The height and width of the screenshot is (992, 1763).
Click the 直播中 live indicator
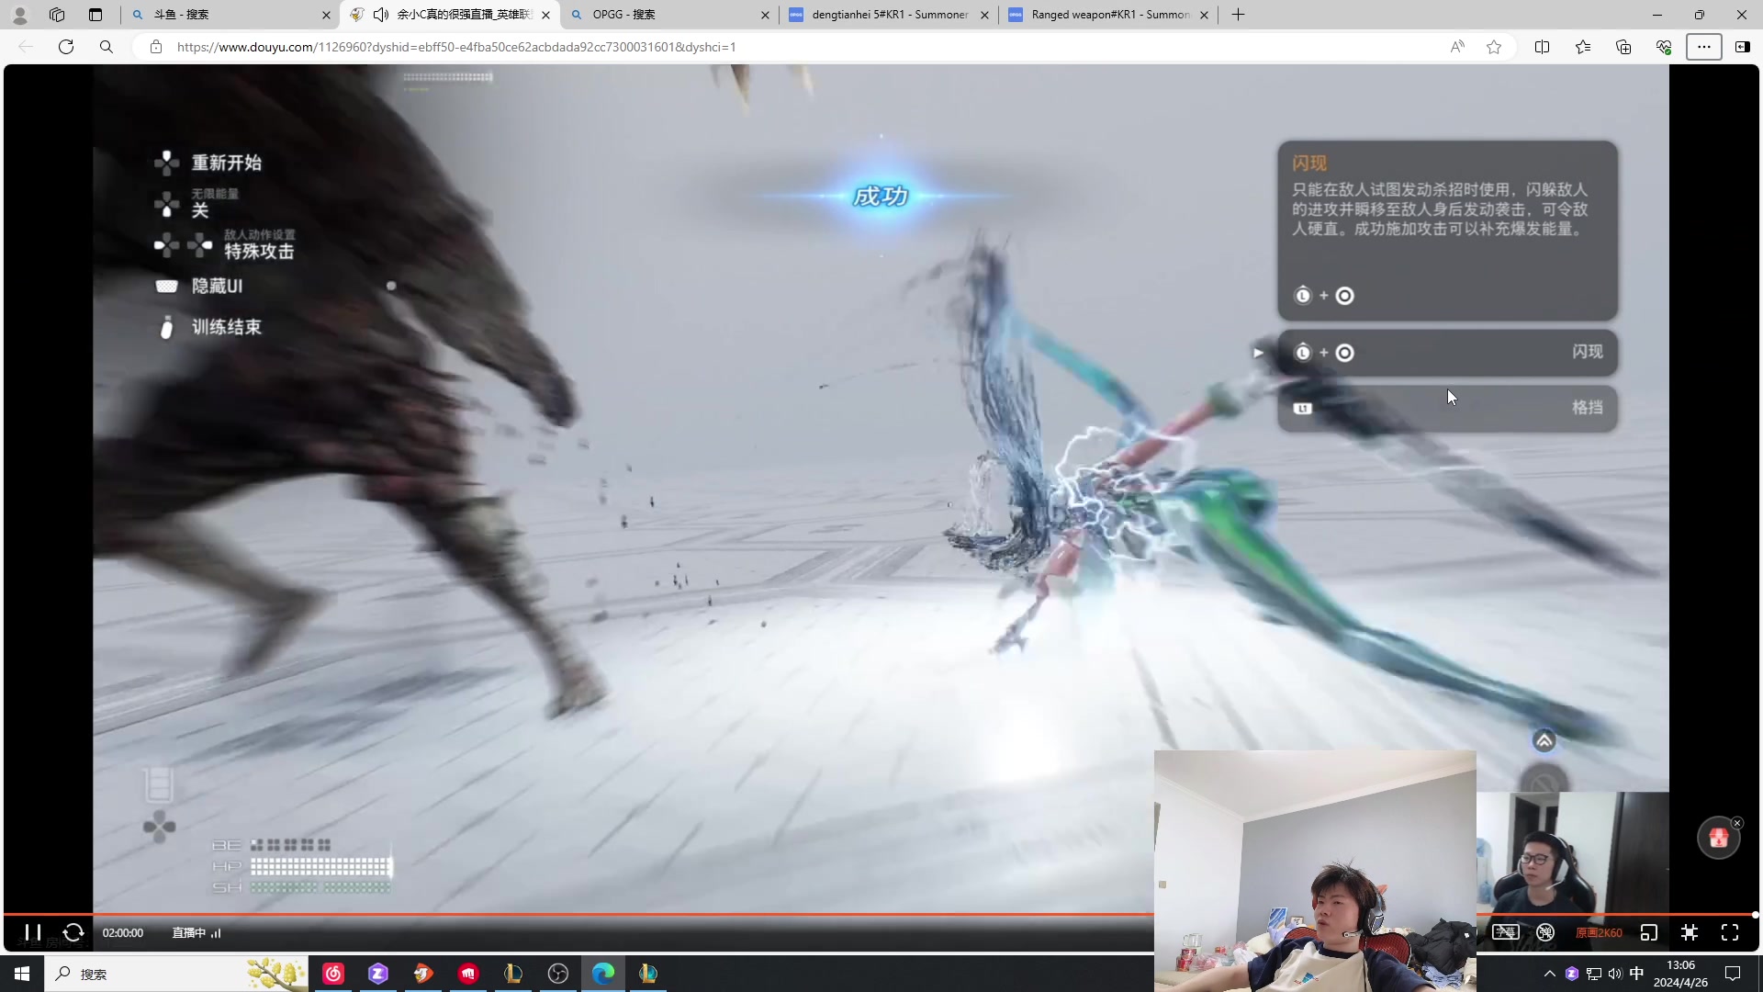pyautogui.click(x=197, y=932)
